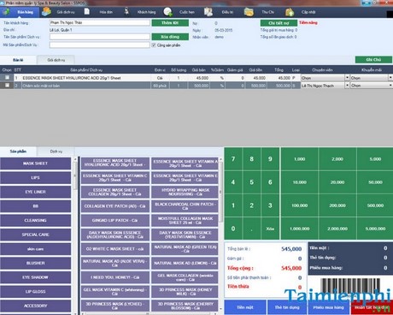Click the blue Tiền mặt payment button

245,307
